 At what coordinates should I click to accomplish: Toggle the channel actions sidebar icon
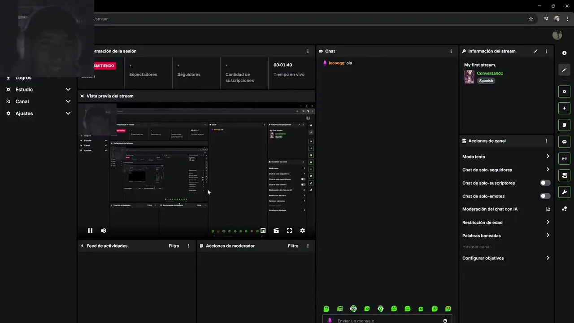point(565,175)
